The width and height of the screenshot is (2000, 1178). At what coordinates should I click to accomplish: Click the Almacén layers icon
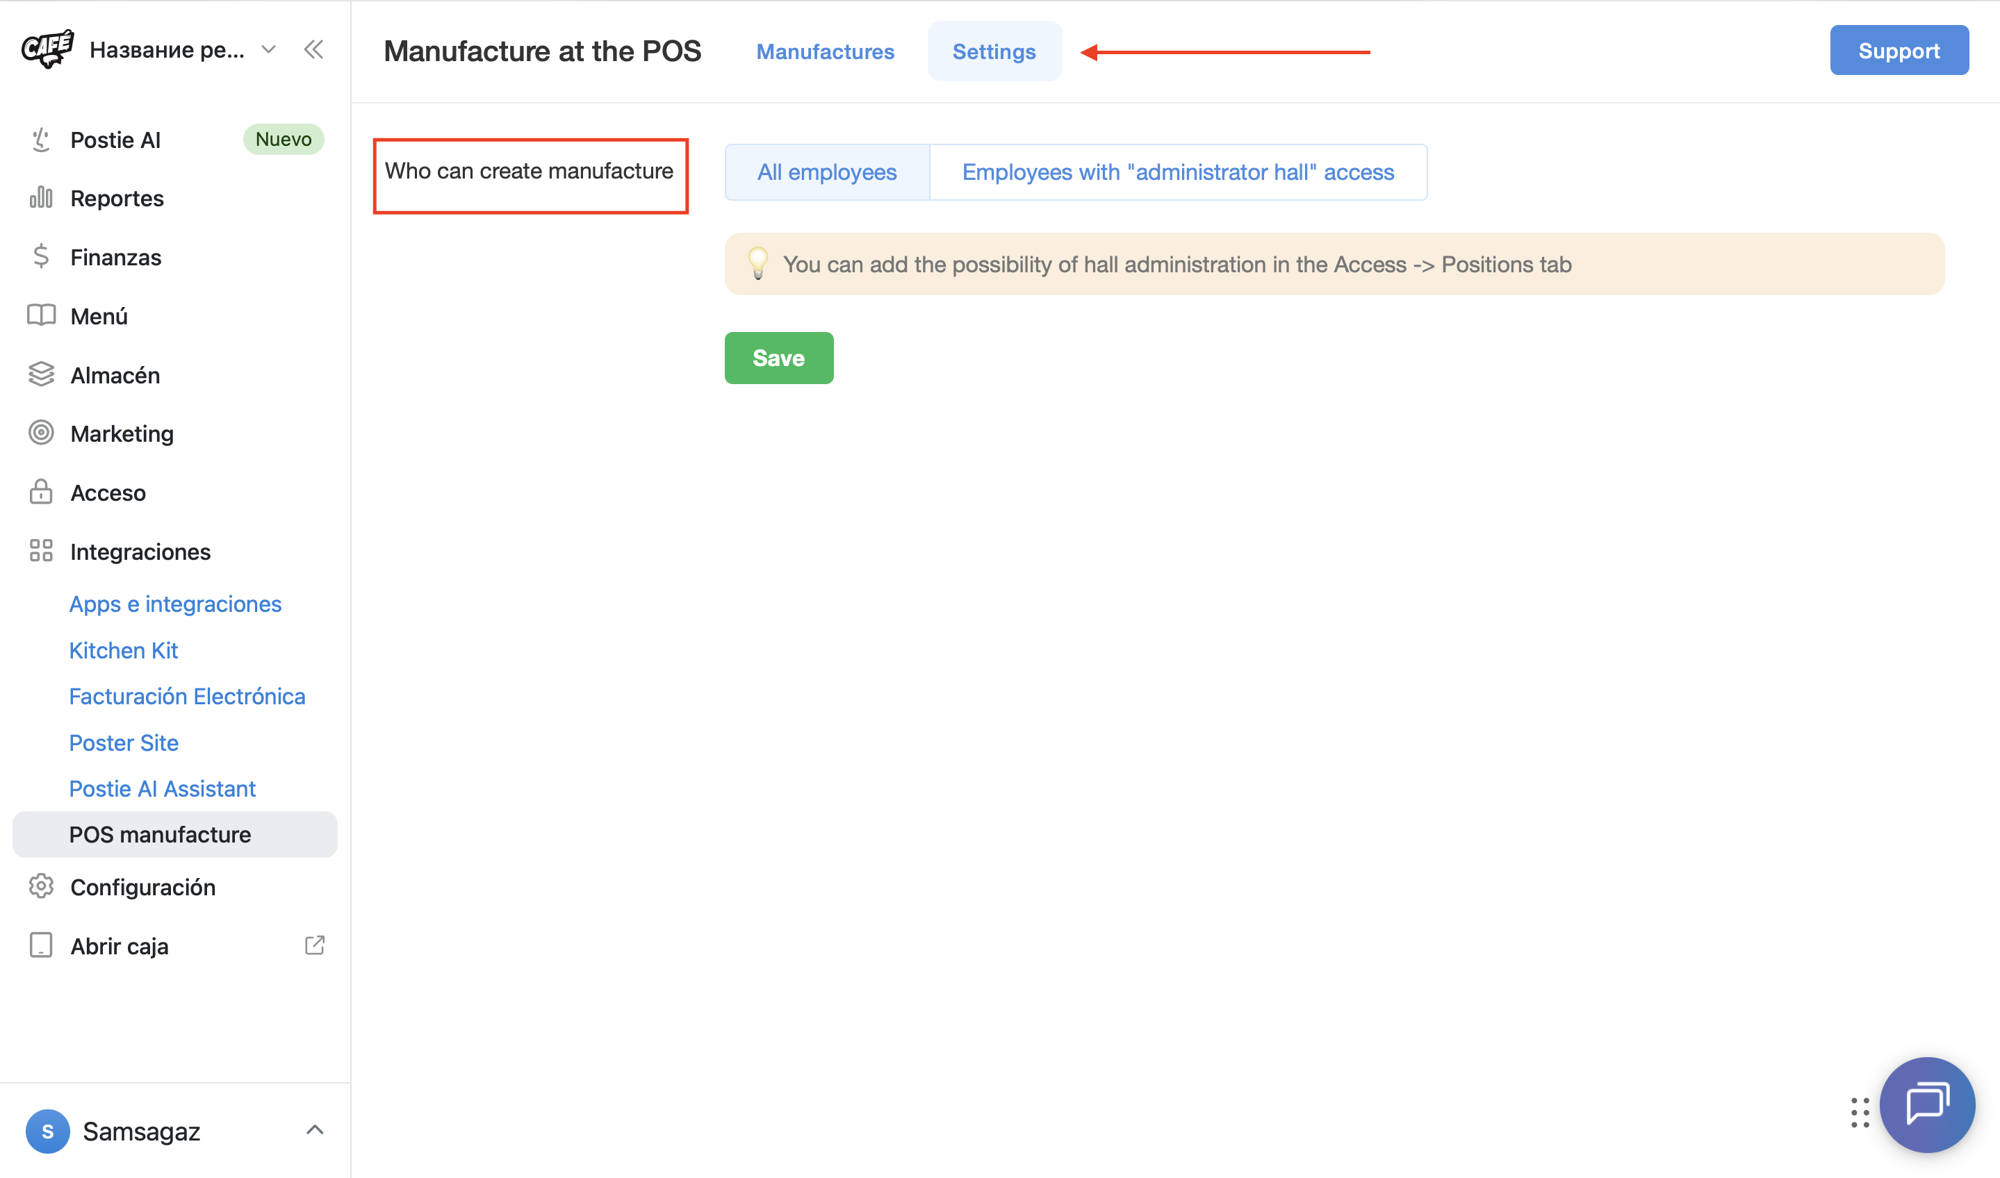40,374
